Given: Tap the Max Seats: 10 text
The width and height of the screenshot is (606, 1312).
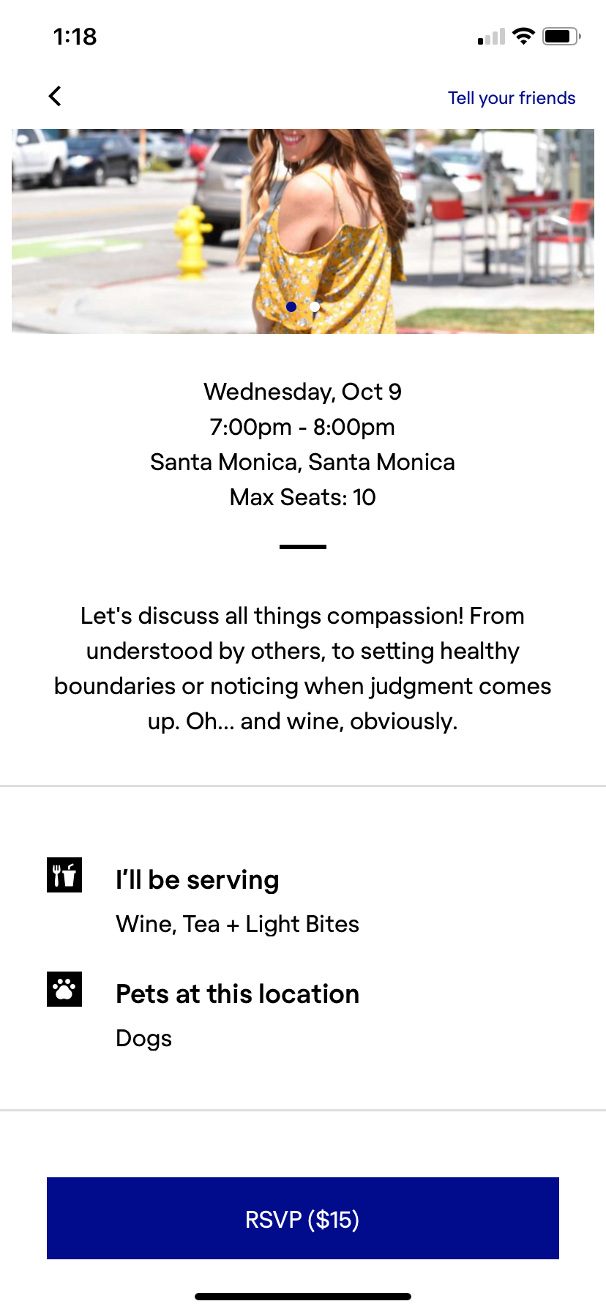Looking at the screenshot, I should [x=302, y=497].
